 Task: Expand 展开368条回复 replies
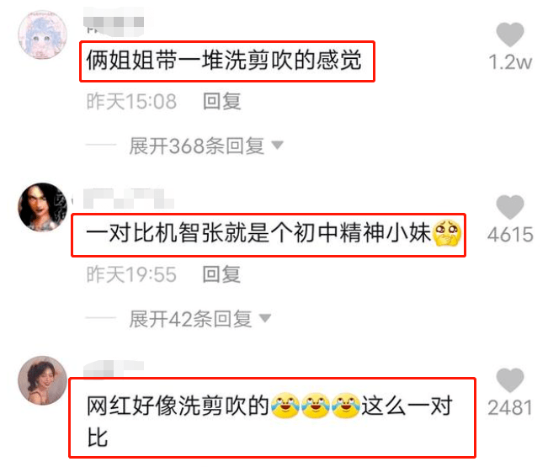pyautogui.click(x=197, y=146)
